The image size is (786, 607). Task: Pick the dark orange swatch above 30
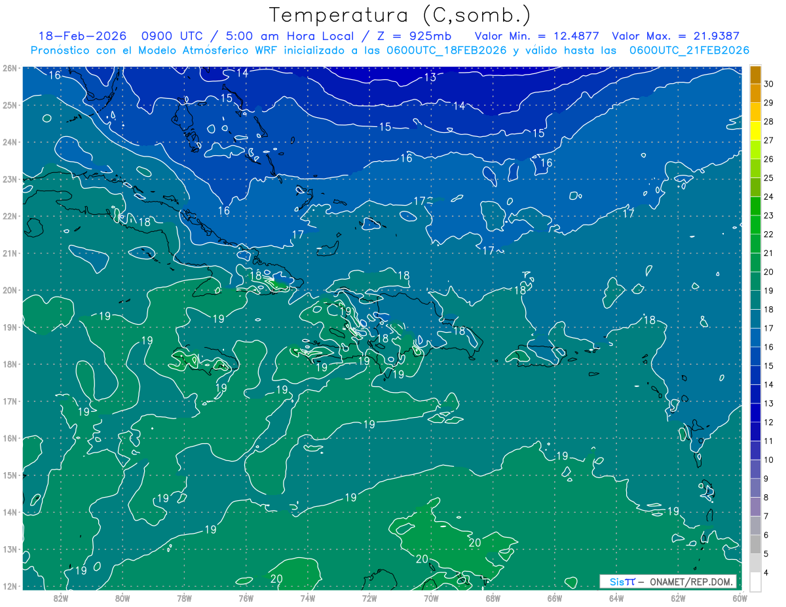[x=755, y=75]
